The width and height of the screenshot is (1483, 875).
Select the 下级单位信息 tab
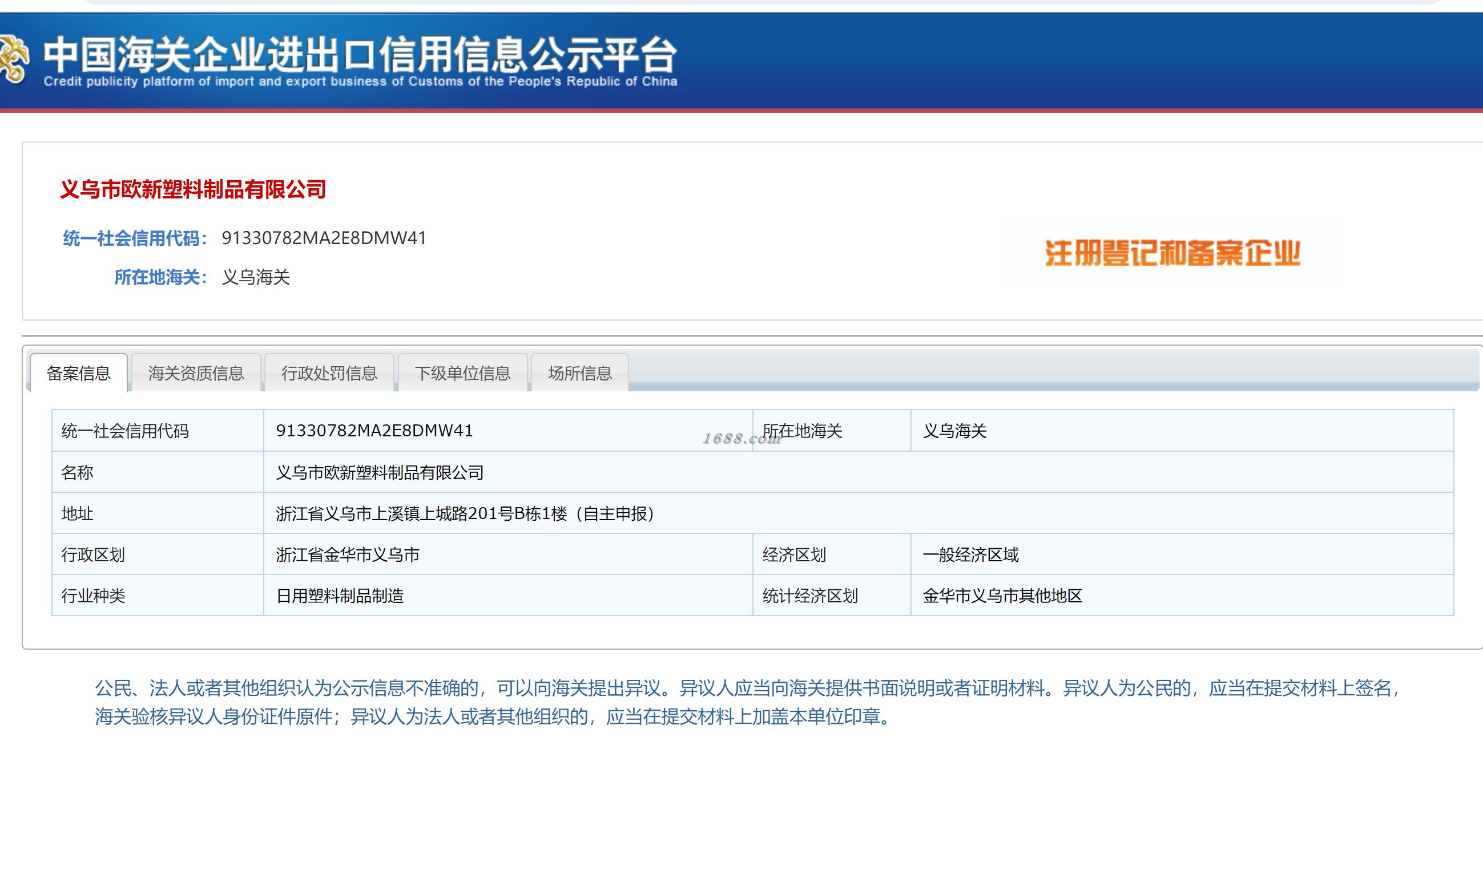click(462, 373)
